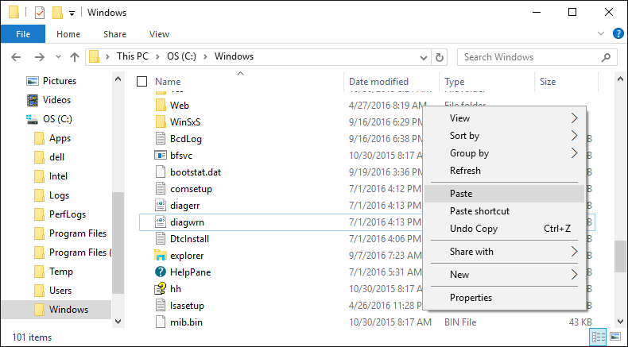Choose Undo Copy in the context menu
This screenshot has height=347, width=628.
point(504,229)
